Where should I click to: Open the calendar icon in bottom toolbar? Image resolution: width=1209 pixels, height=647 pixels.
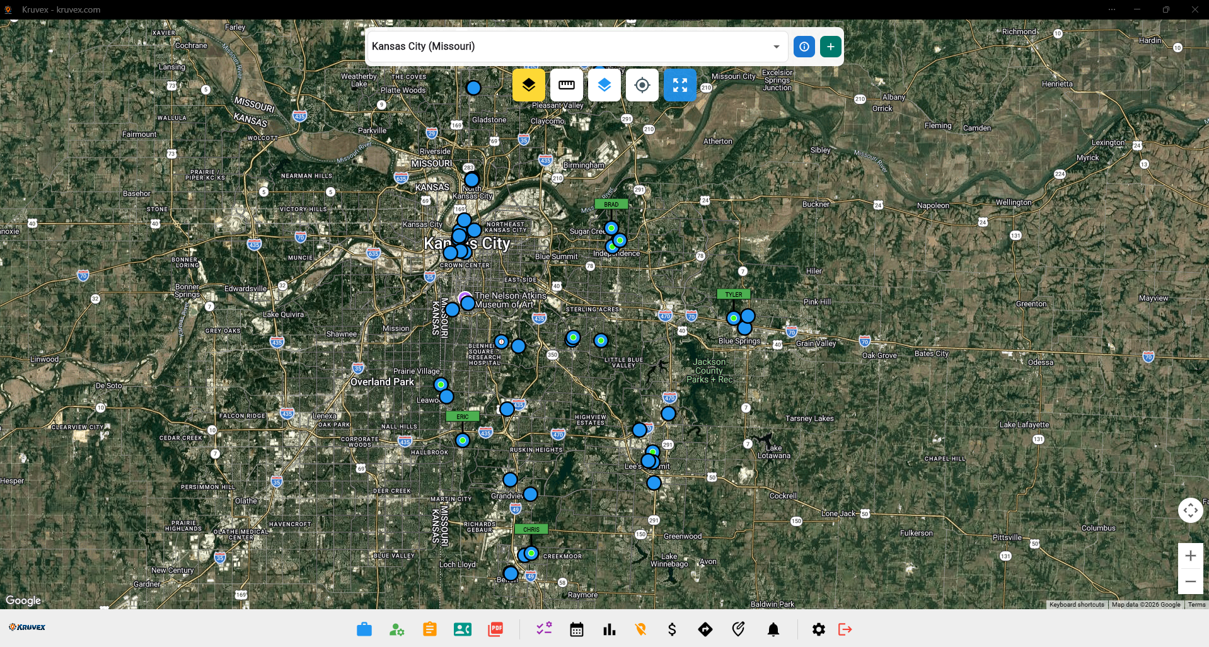tap(577, 629)
